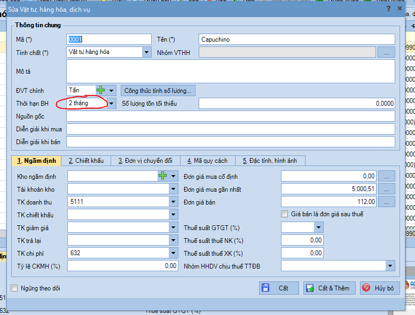This screenshot has height=315, width=415.
Task: Click the Thuế suất thuế XK (%) field
Action: (302, 253)
